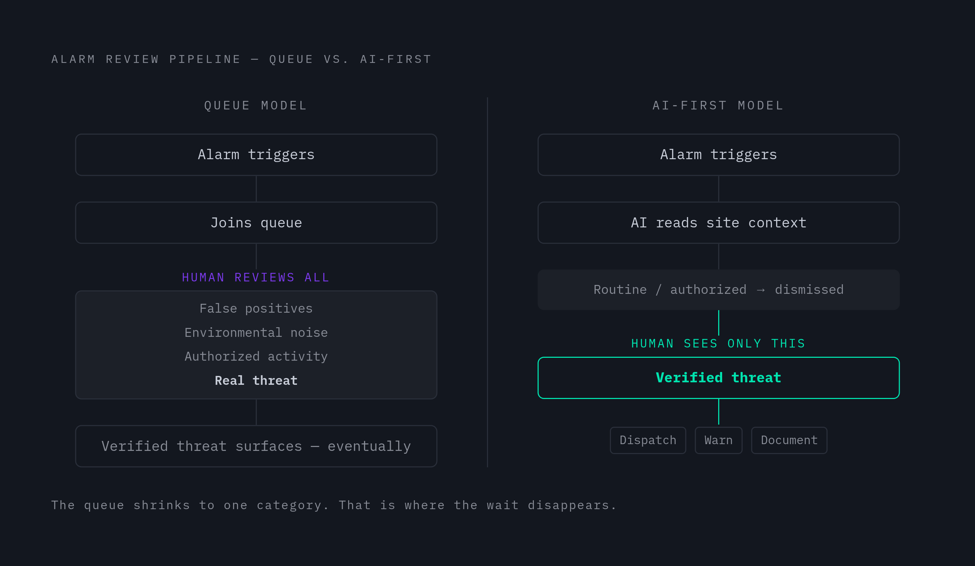Click the Dispatch action box
975x566 pixels.
[648, 440]
